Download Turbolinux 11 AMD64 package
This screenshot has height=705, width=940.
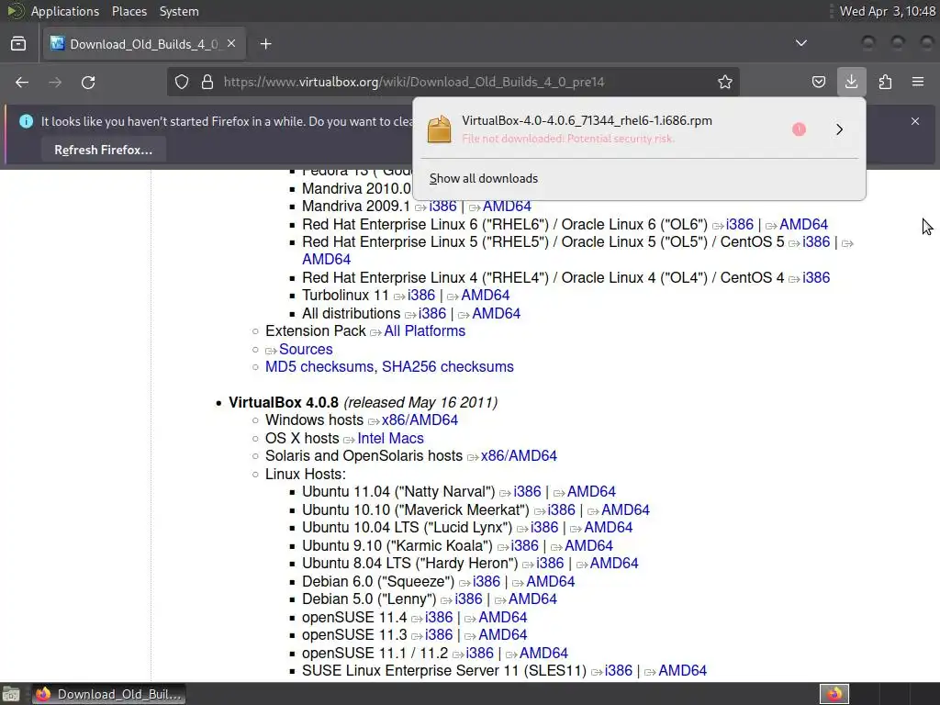tap(485, 295)
